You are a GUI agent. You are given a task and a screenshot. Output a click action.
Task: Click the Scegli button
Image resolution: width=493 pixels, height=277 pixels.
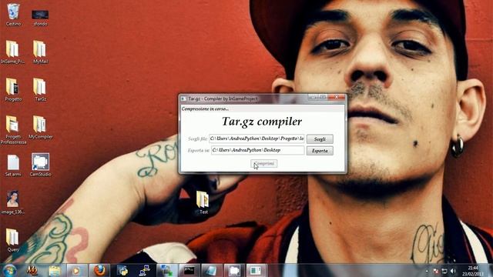pyautogui.click(x=320, y=139)
